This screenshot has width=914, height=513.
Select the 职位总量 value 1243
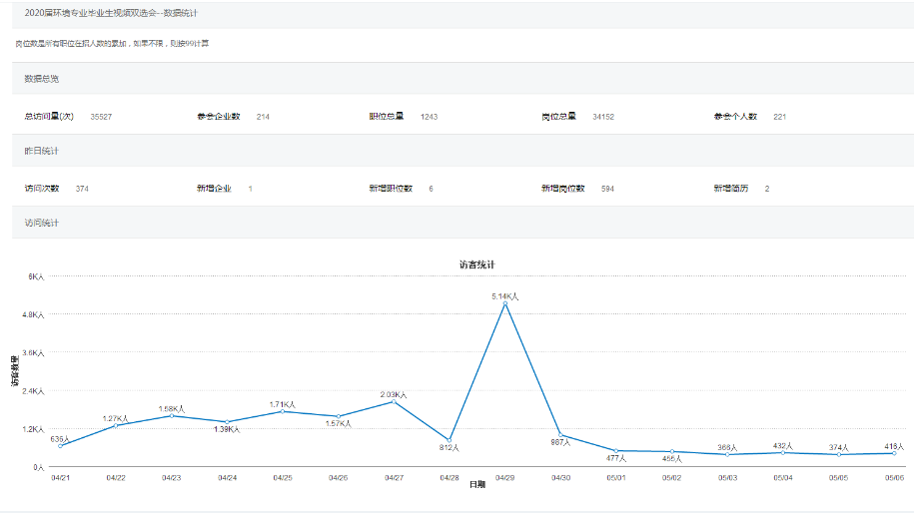click(429, 117)
